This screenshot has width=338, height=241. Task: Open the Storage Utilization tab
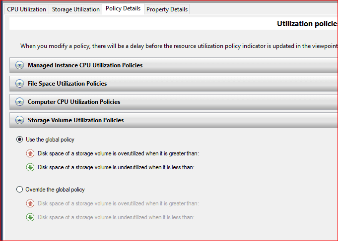click(75, 9)
